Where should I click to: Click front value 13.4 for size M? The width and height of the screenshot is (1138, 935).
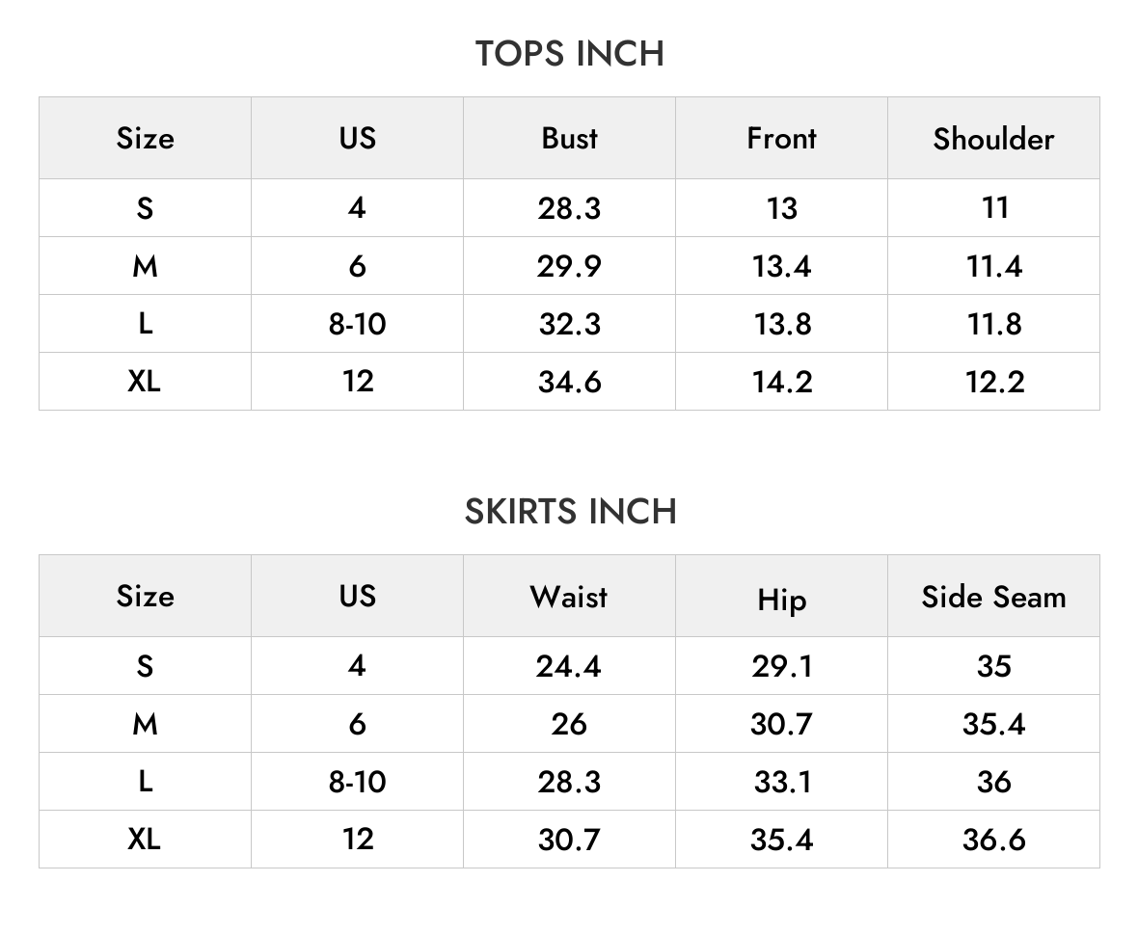pos(781,266)
